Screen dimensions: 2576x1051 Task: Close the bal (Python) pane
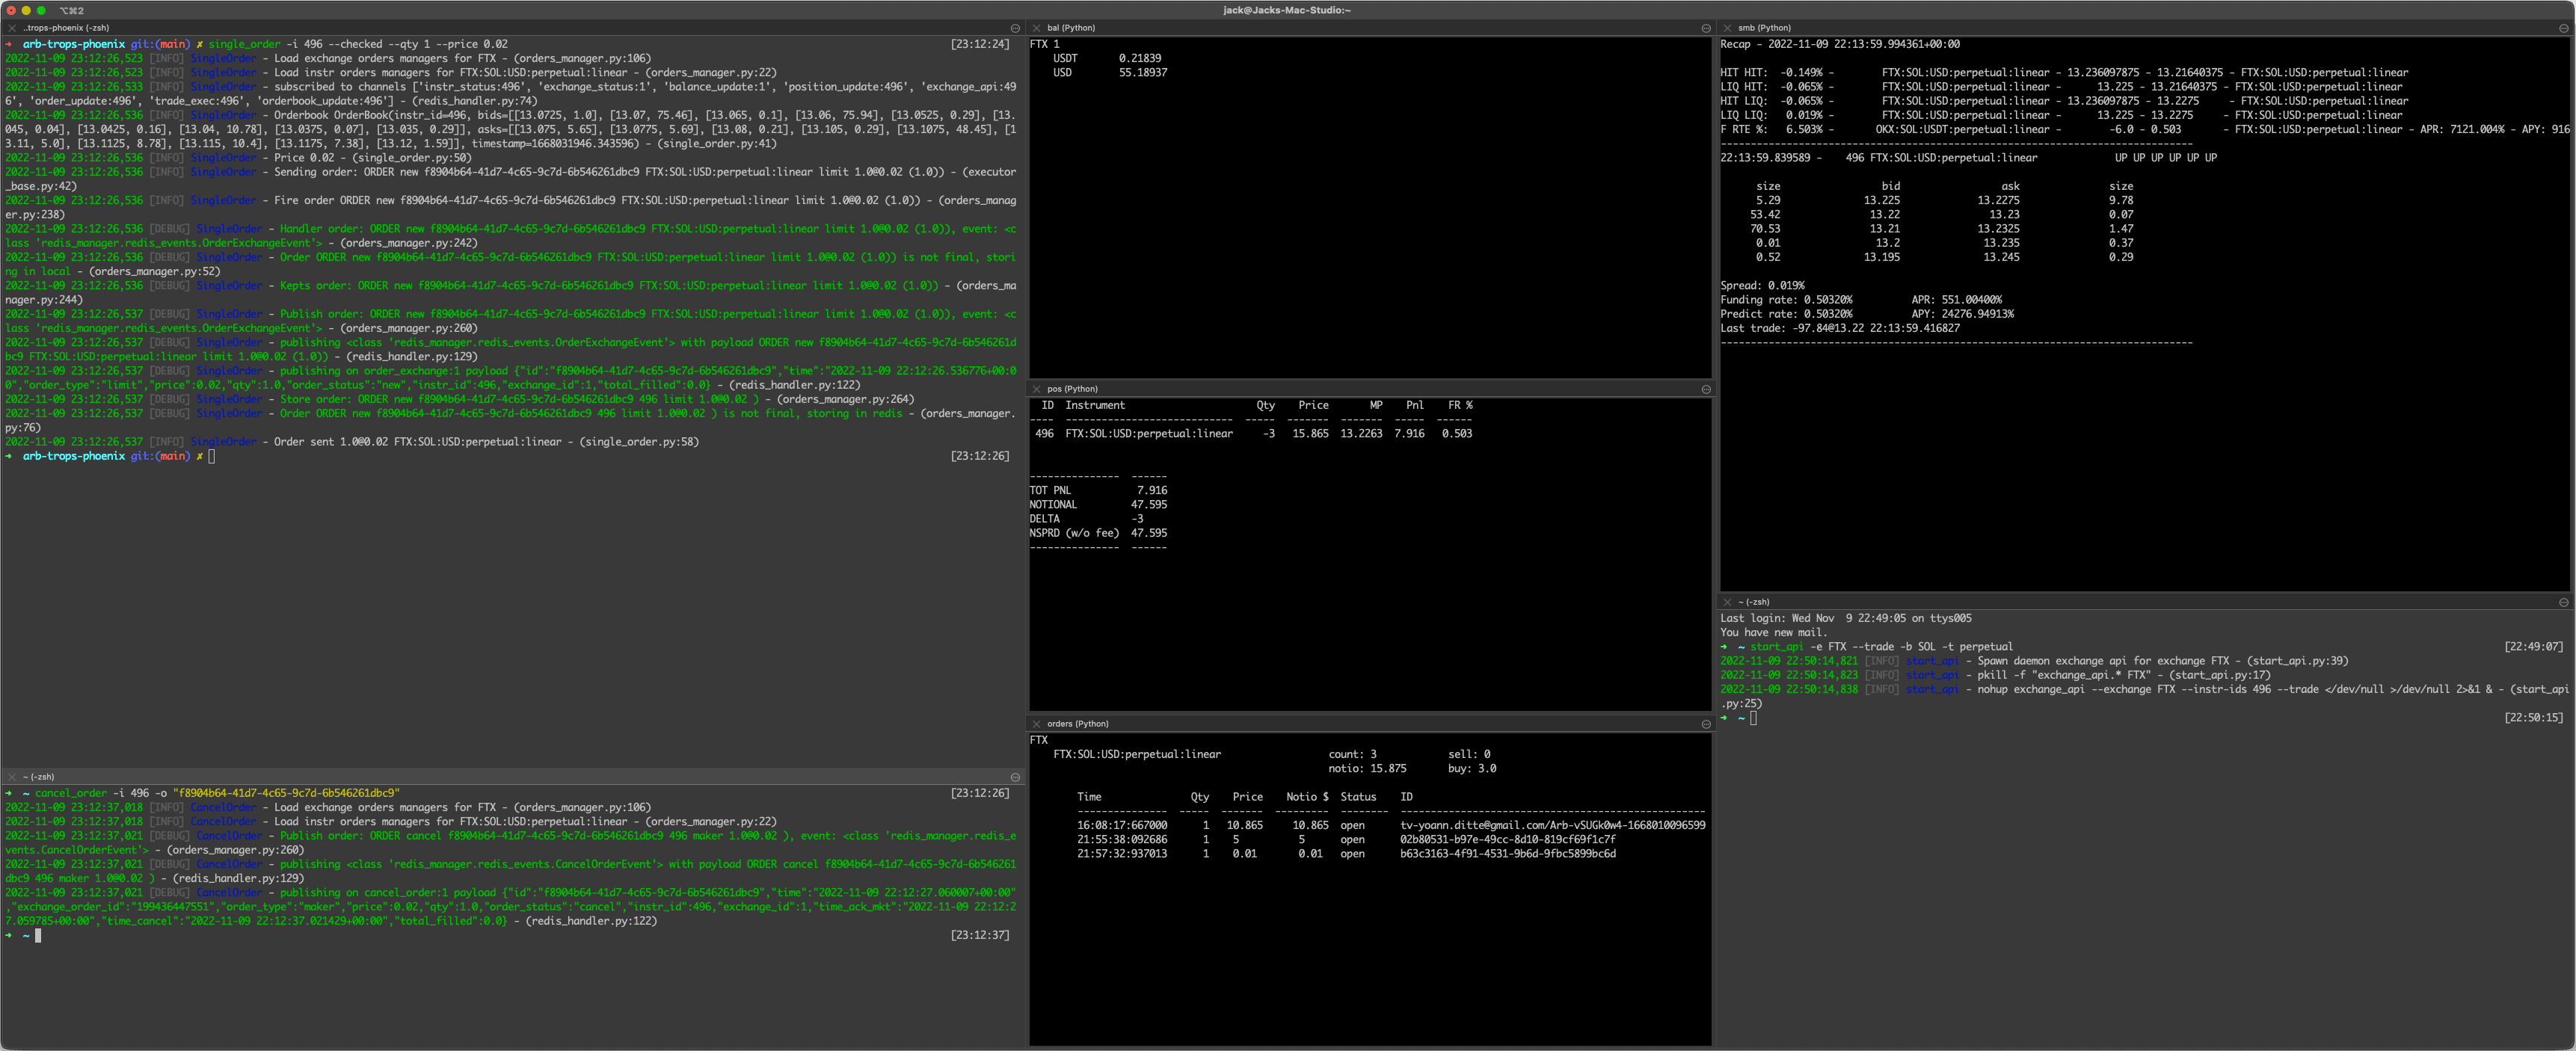point(1037,28)
